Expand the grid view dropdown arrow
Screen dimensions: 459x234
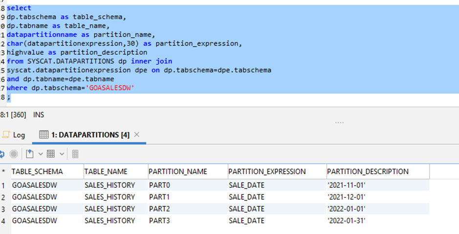[62, 154]
